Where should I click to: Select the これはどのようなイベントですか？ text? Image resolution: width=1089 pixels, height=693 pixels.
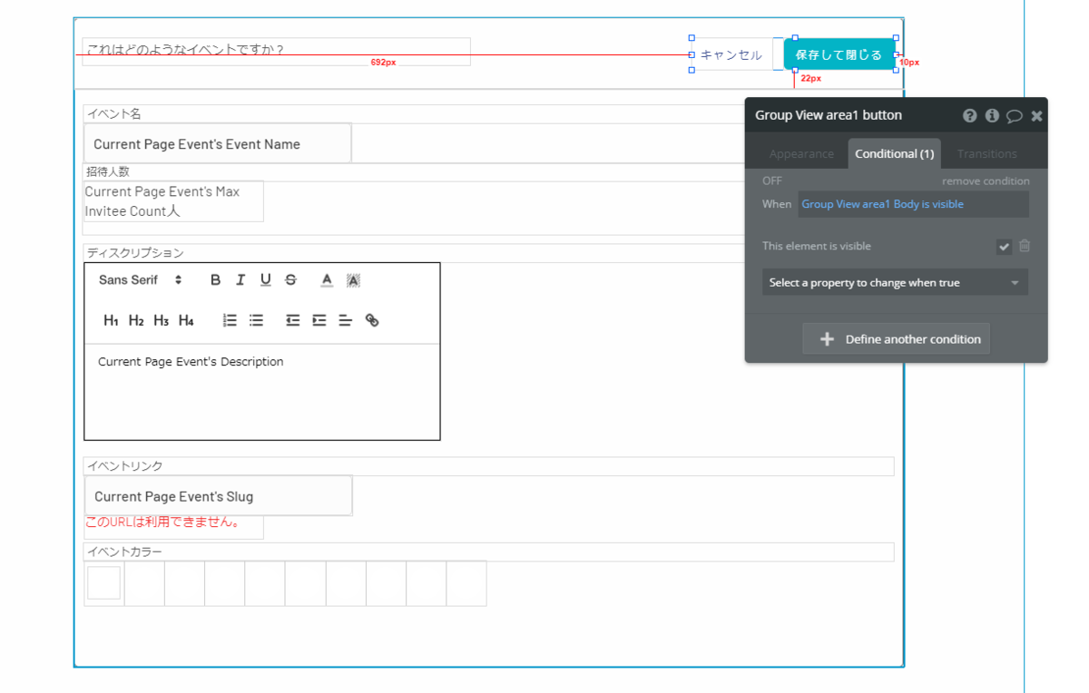(x=276, y=51)
